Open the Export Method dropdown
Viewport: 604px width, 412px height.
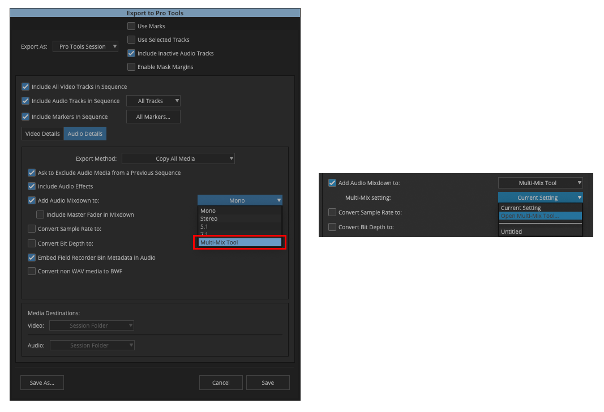tap(178, 158)
